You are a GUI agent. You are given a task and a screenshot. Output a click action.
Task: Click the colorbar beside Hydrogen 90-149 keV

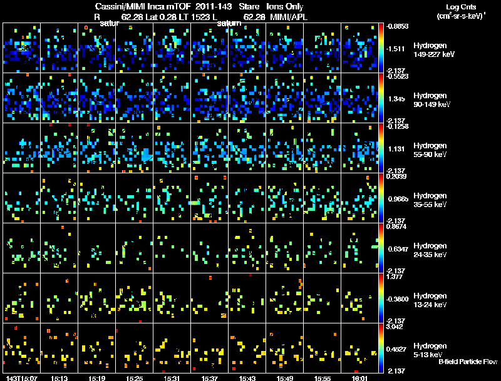(x=381, y=98)
